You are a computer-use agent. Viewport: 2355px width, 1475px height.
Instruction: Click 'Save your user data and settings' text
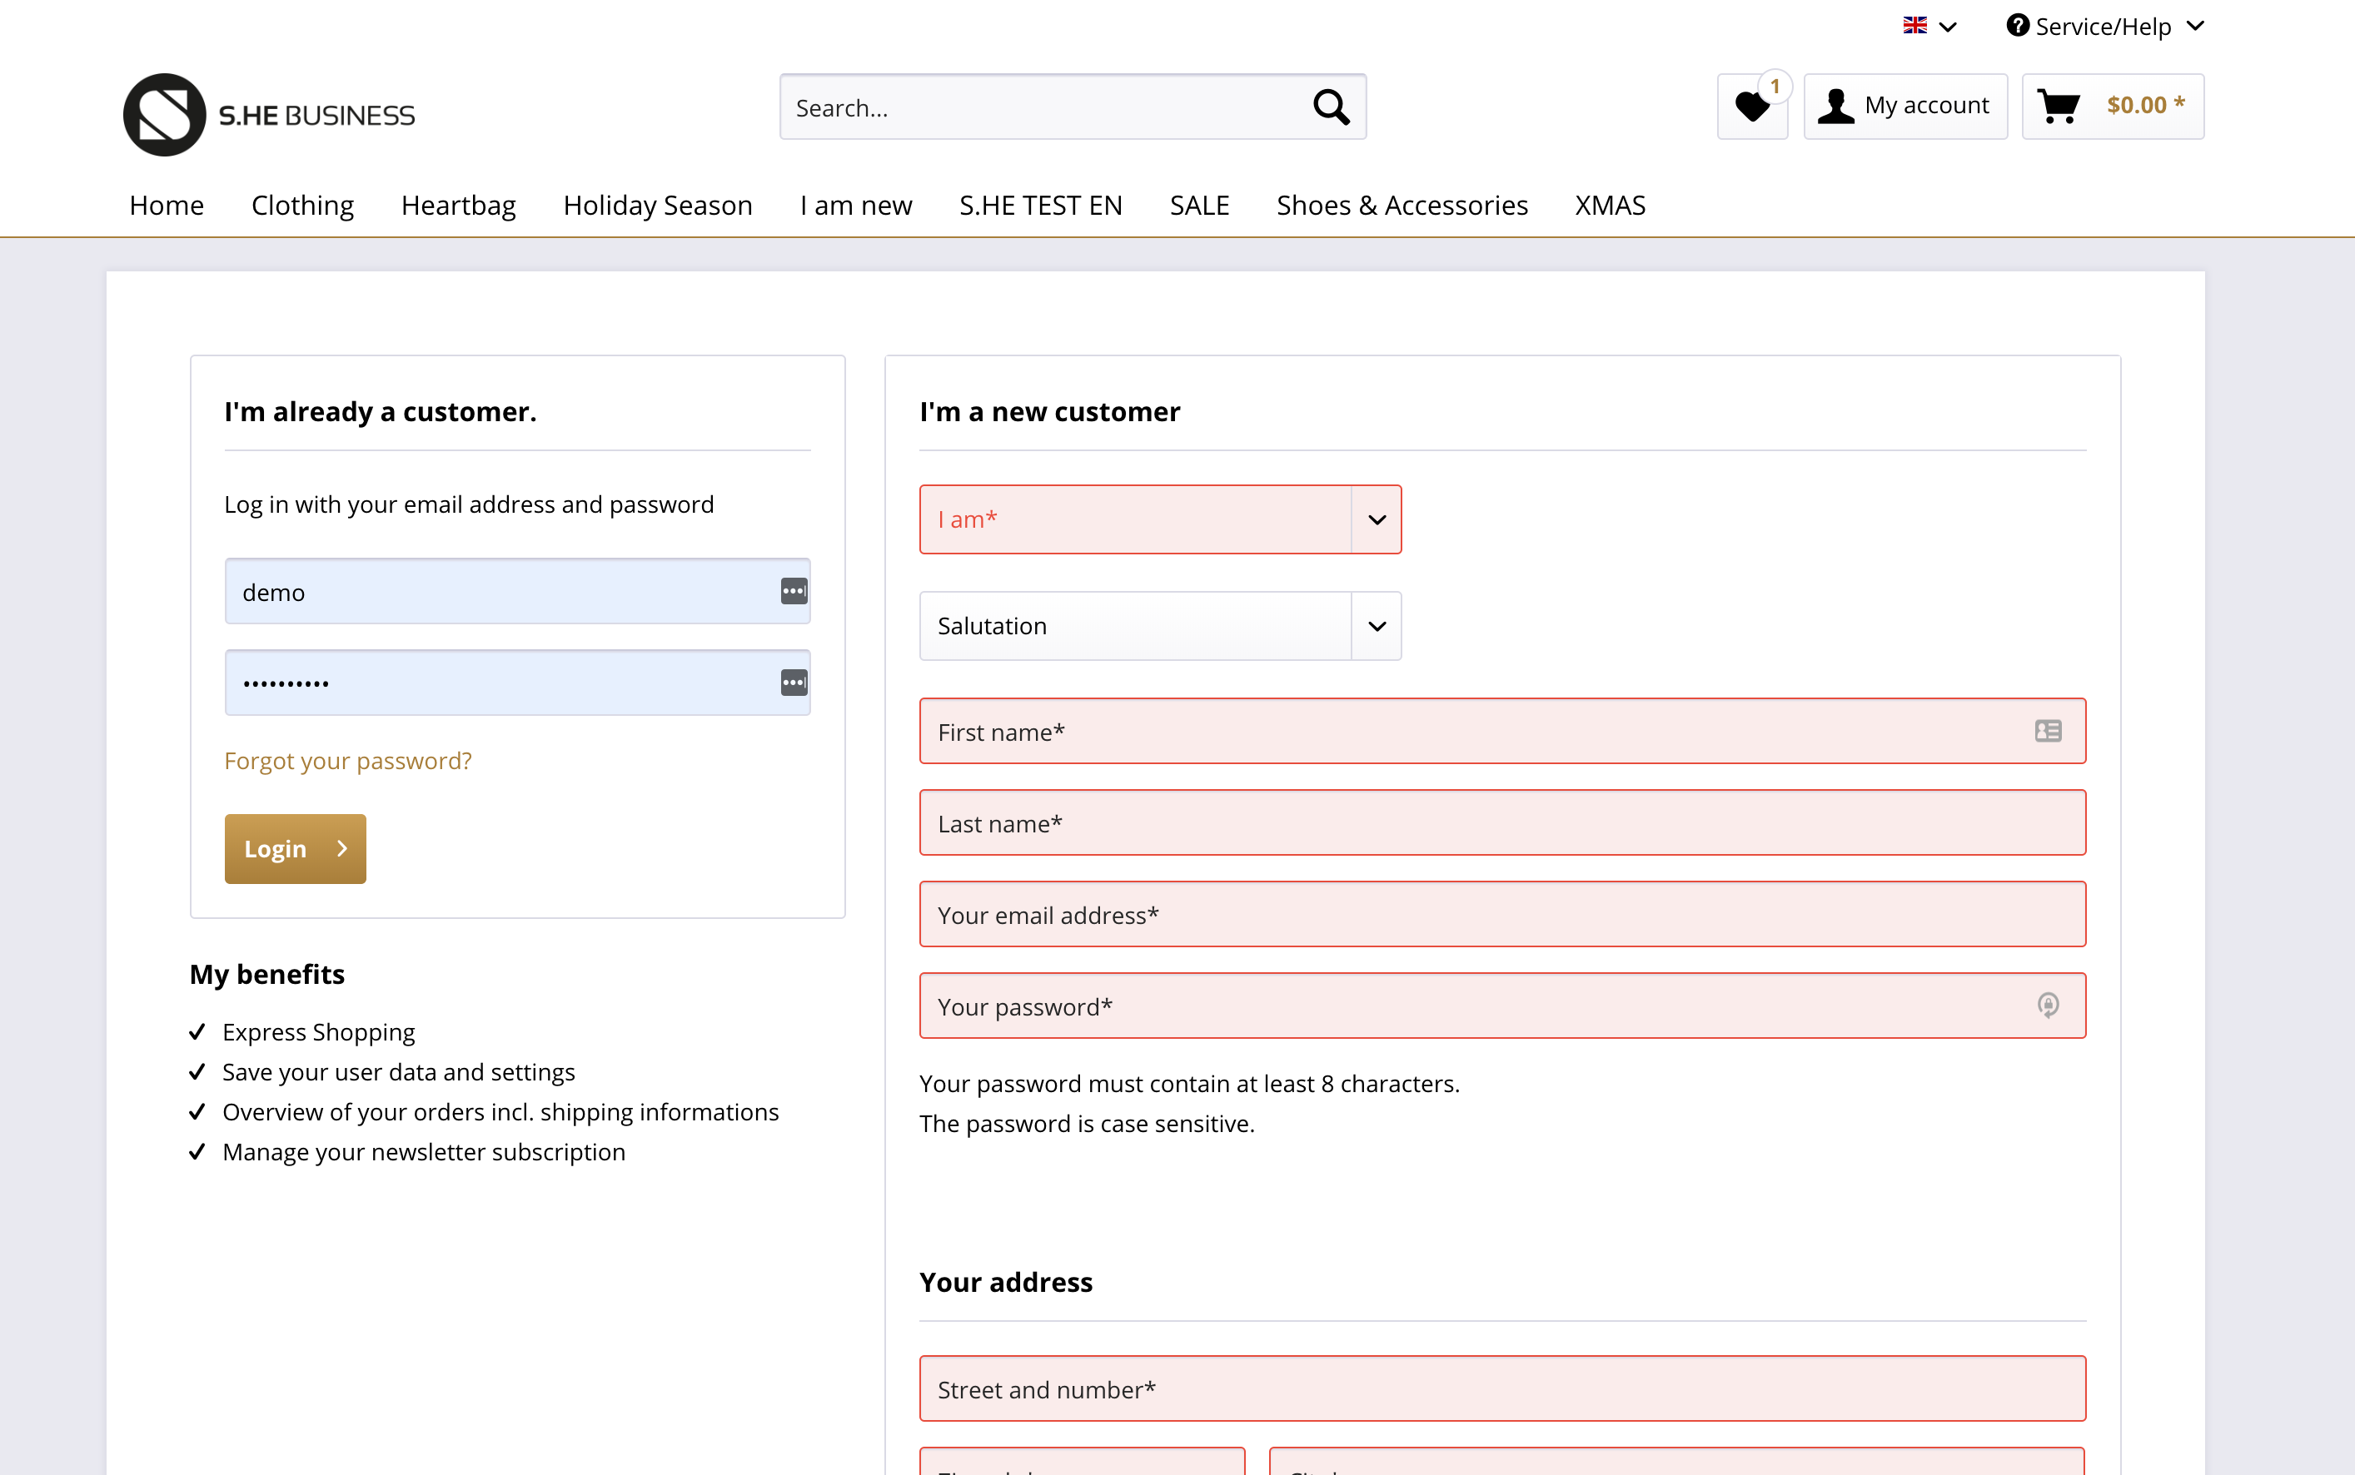pos(398,1071)
